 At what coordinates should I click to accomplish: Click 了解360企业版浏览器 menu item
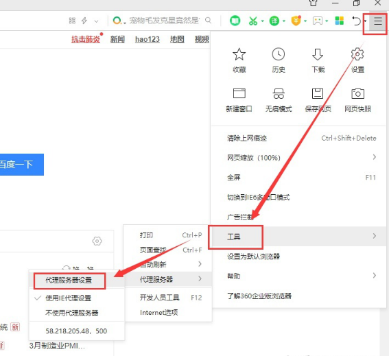299,296
